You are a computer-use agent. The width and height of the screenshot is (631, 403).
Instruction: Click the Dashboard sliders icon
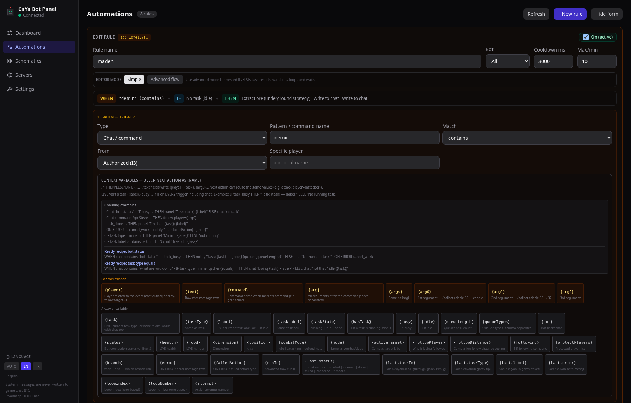[10, 33]
